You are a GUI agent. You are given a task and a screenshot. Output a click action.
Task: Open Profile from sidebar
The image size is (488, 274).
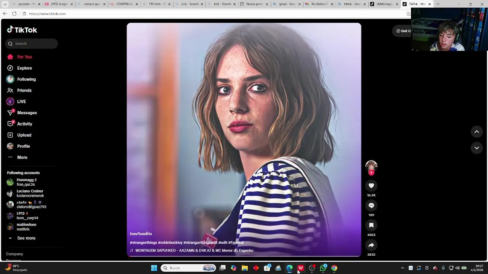(x=23, y=146)
